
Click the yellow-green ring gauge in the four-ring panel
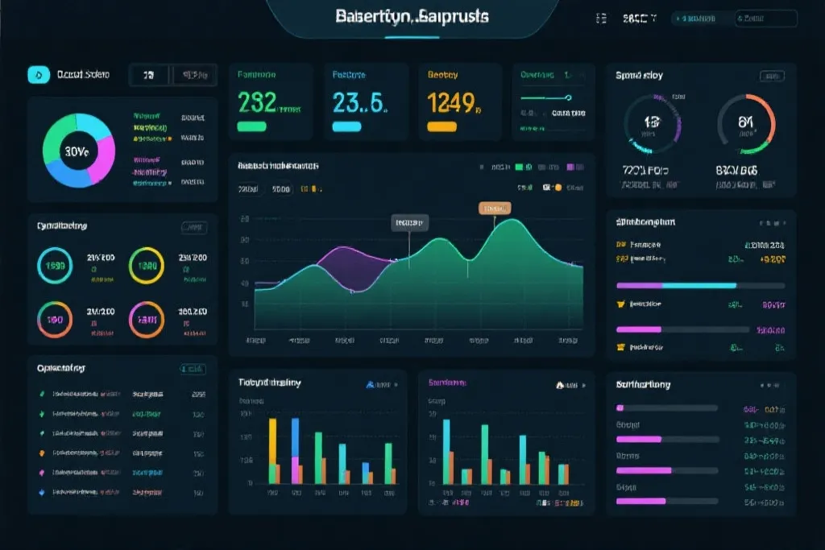[147, 267]
